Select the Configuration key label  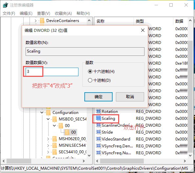pyautogui.click(x=65, y=113)
